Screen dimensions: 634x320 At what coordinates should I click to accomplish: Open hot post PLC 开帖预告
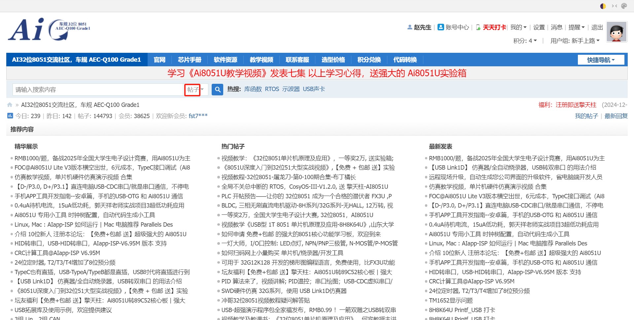[306, 196]
